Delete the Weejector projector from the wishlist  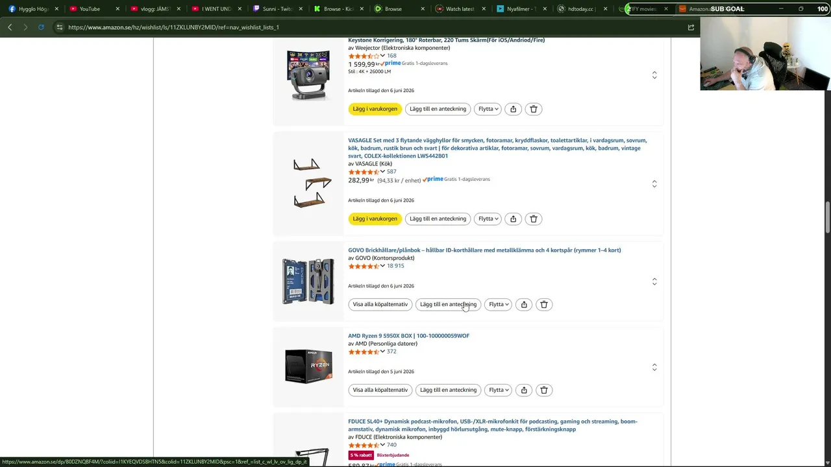pos(534,109)
